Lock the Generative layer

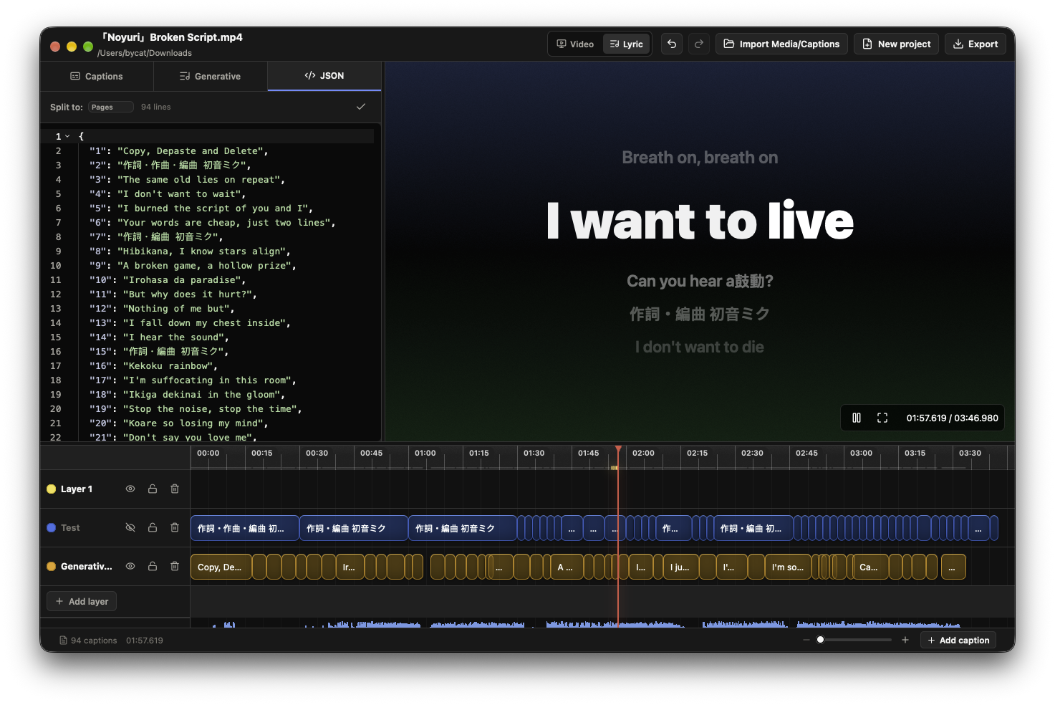click(153, 566)
